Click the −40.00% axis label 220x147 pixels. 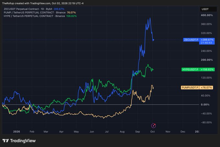click(x=206, y=113)
